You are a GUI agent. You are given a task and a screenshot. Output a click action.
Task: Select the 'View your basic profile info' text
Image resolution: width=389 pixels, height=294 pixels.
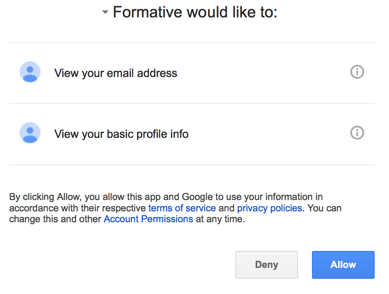pos(121,134)
